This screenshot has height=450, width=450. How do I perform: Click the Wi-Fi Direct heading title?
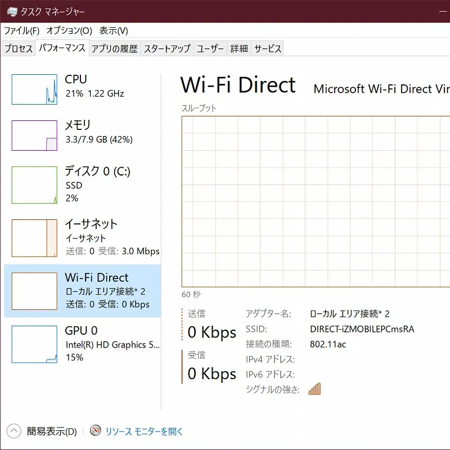(x=238, y=85)
